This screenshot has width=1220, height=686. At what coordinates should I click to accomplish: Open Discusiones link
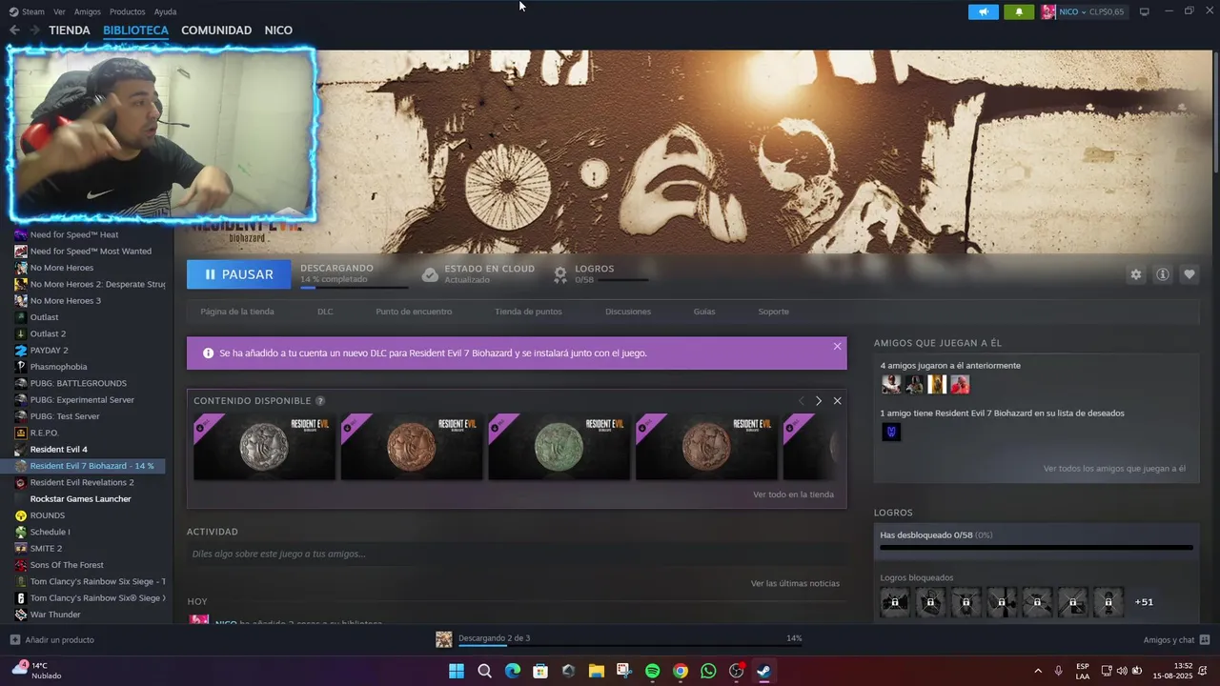[628, 312]
